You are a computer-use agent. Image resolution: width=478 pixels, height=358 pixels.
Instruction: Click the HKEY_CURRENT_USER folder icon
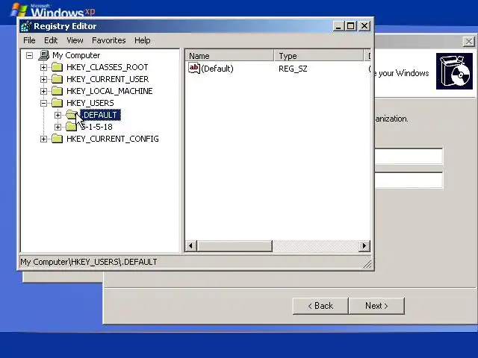pyautogui.click(x=57, y=79)
